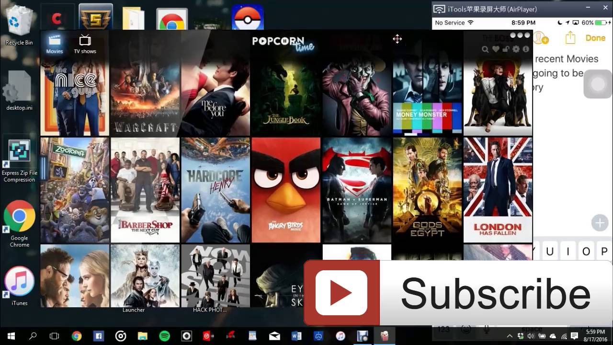Screen dimensions: 613x345
Task: Switch to Popcorn Time taskbar button
Action: [385, 336]
